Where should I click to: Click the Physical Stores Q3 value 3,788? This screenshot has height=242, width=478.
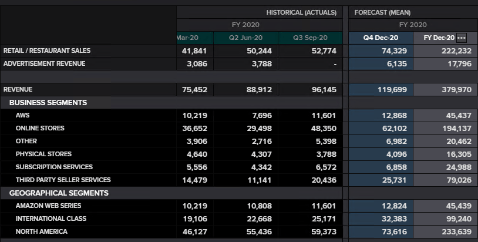click(x=326, y=154)
